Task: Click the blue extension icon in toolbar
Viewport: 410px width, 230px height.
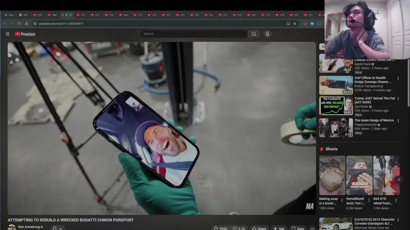Action: click(x=312, y=24)
